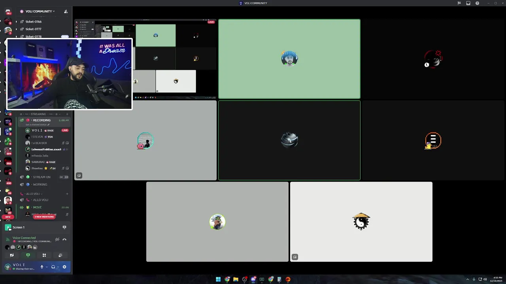Open the ticket-0777 channel
This screenshot has width=506, height=284.
point(34,29)
